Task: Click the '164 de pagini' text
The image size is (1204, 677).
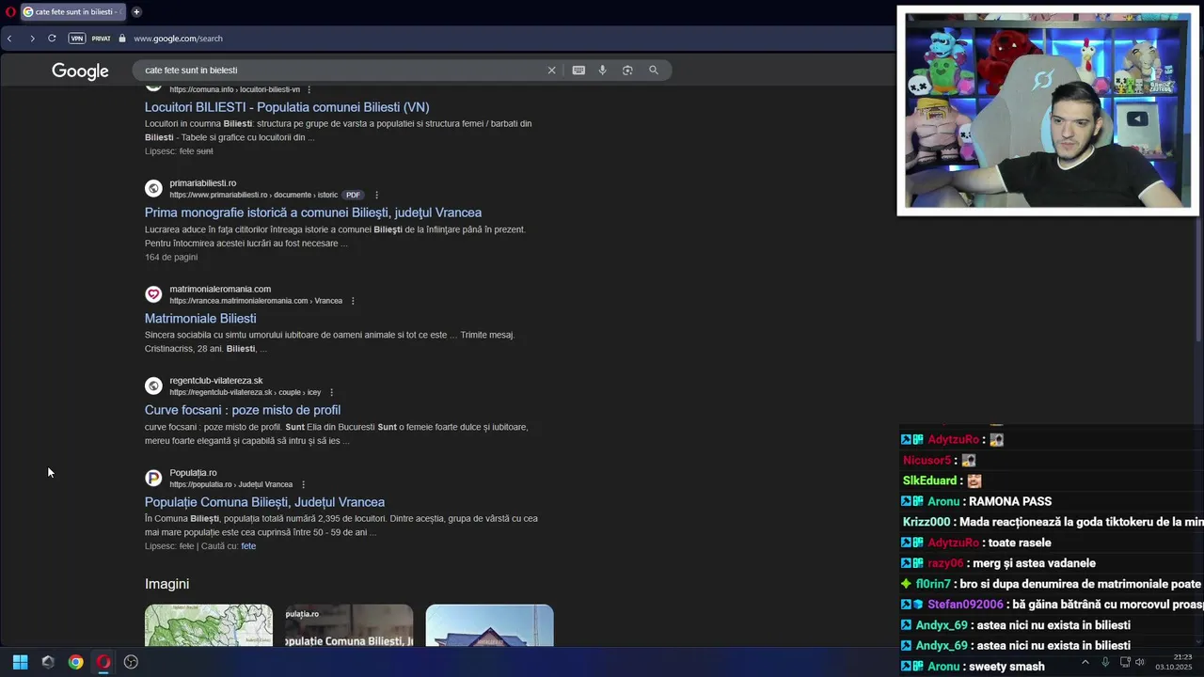Action: click(171, 258)
